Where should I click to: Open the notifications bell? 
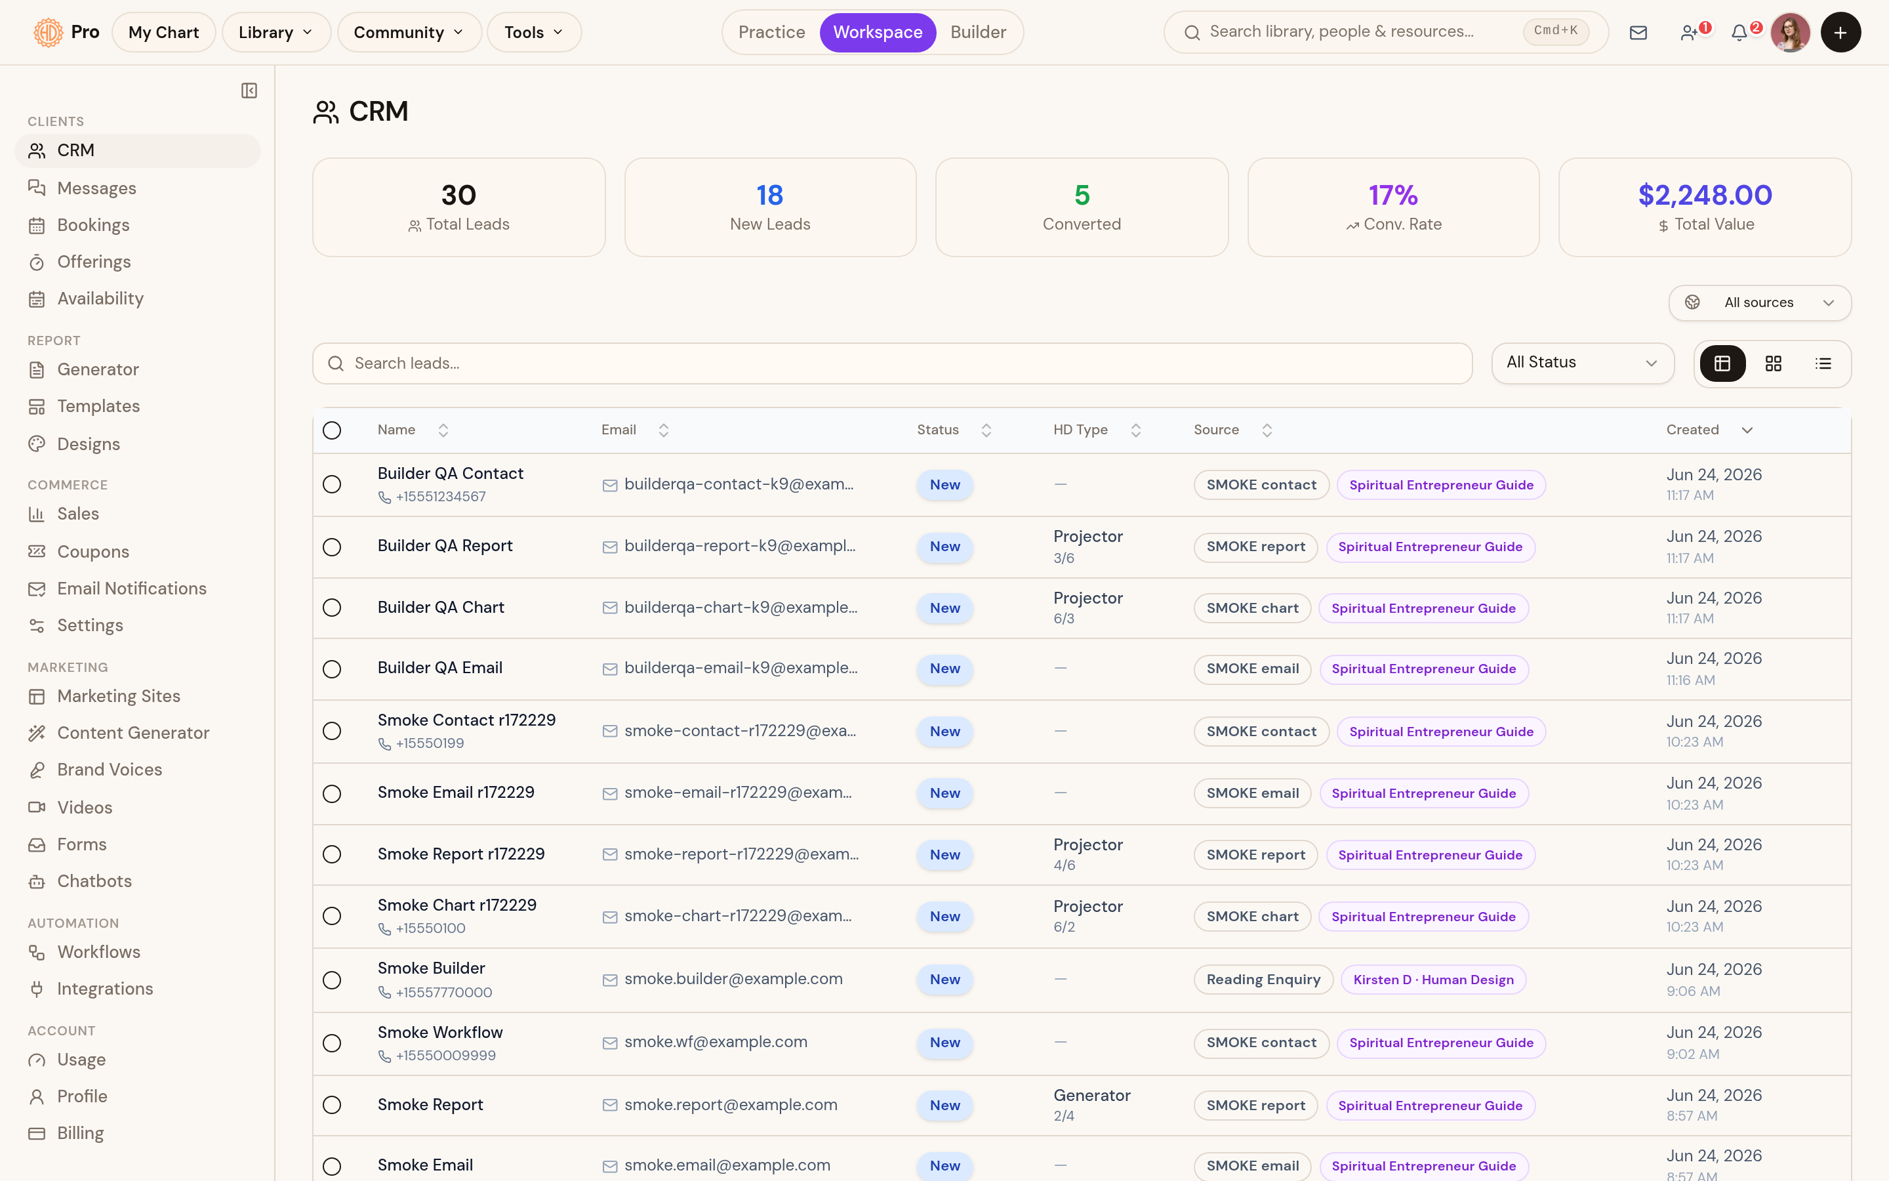coord(1739,32)
